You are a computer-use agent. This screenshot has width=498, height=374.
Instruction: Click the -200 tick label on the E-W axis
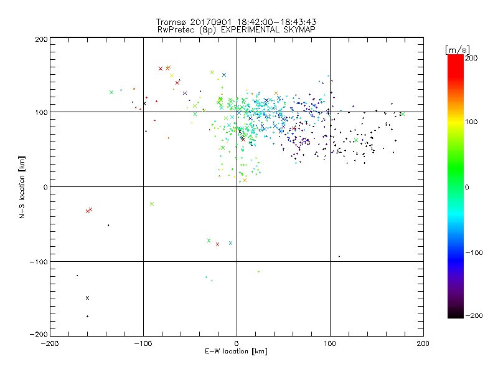[50, 343]
